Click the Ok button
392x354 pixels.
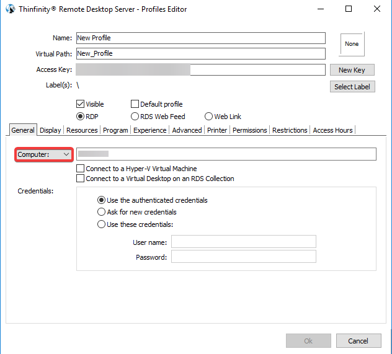(308, 341)
